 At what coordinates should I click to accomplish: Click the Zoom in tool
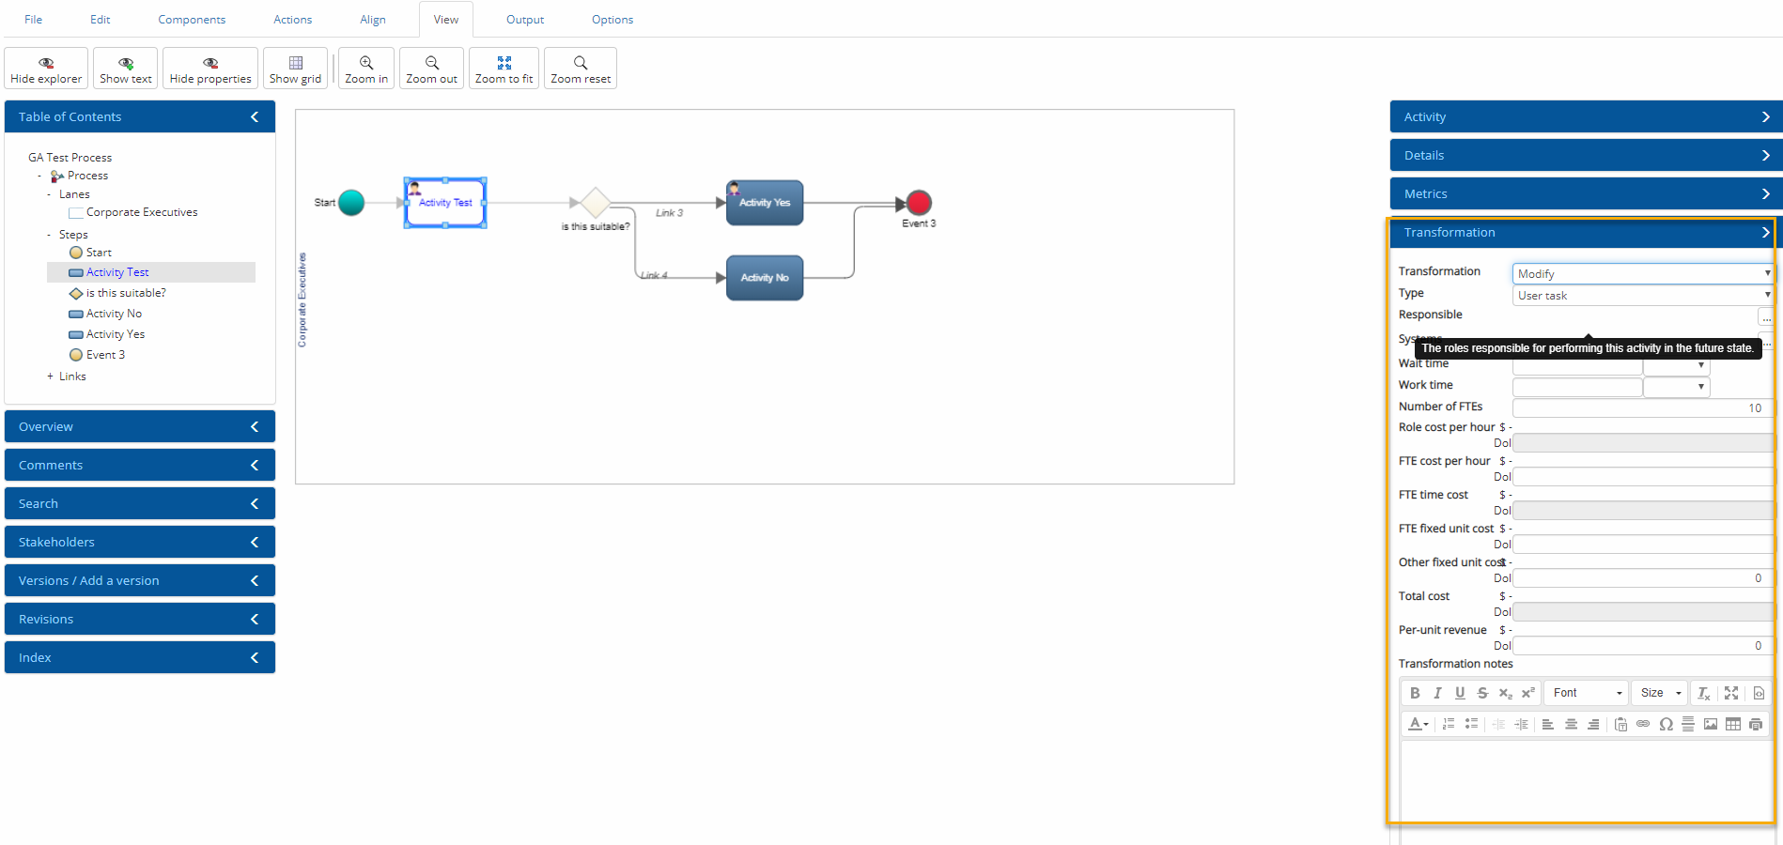coord(366,69)
